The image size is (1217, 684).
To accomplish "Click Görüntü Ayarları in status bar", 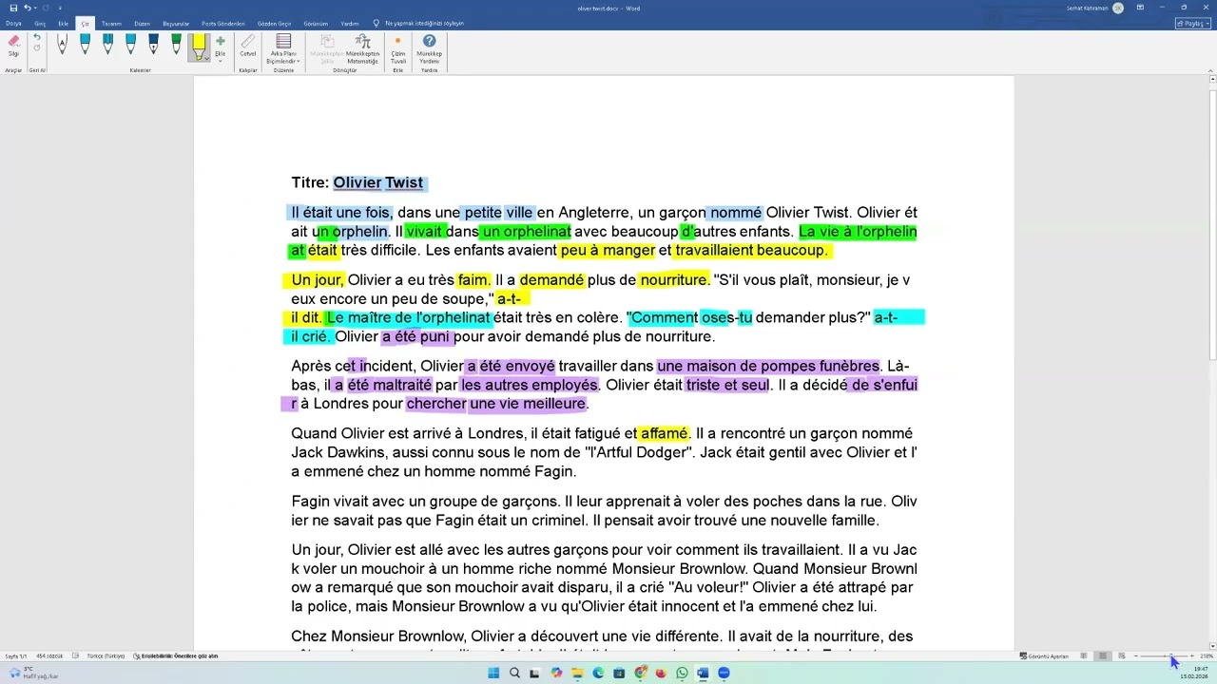I will point(1044,655).
